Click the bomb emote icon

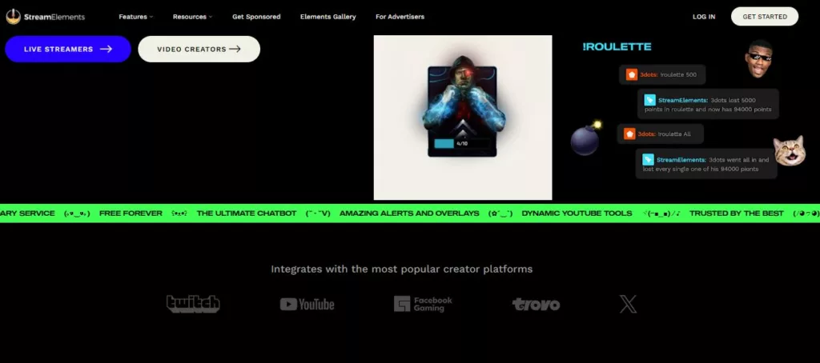coord(585,138)
